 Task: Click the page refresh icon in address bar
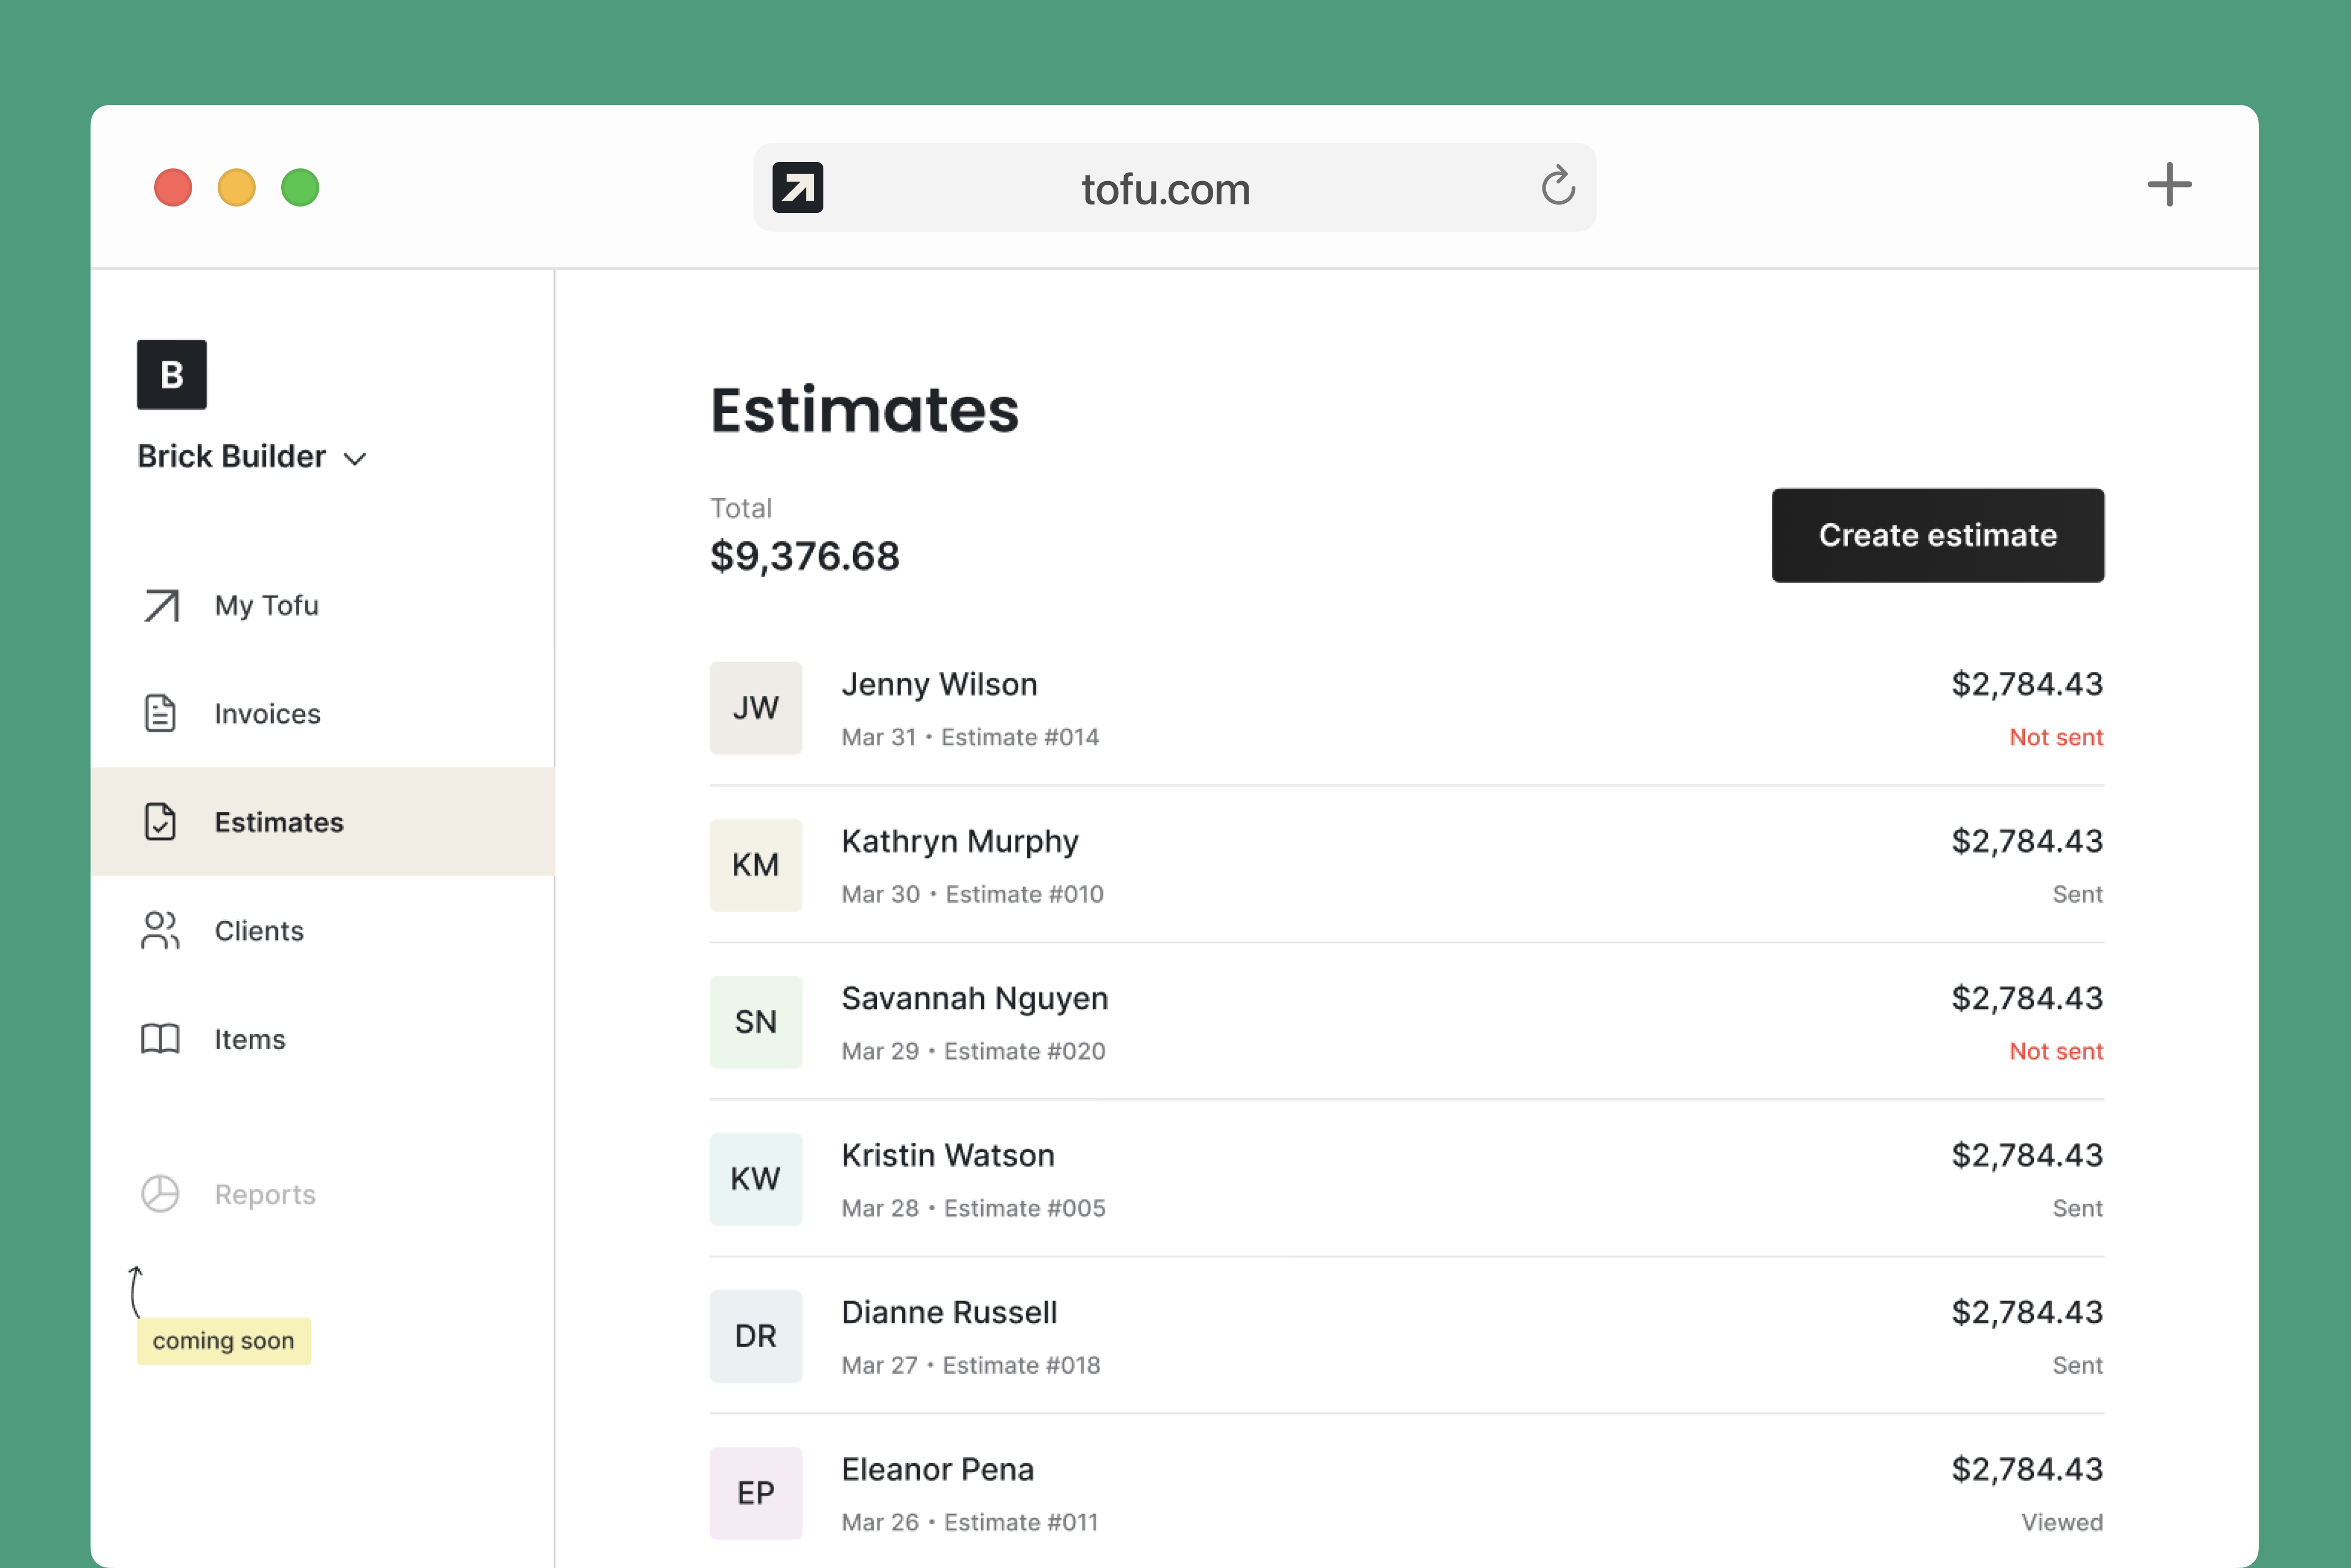coord(1558,187)
